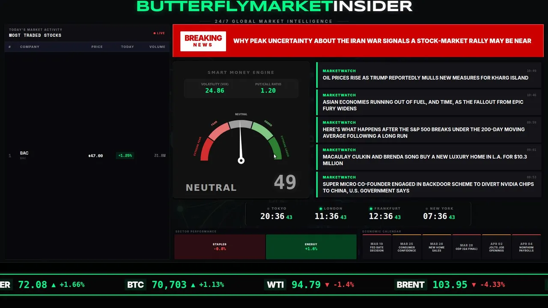Sort by the PRICE column header
The width and height of the screenshot is (548, 308).
coord(97,47)
